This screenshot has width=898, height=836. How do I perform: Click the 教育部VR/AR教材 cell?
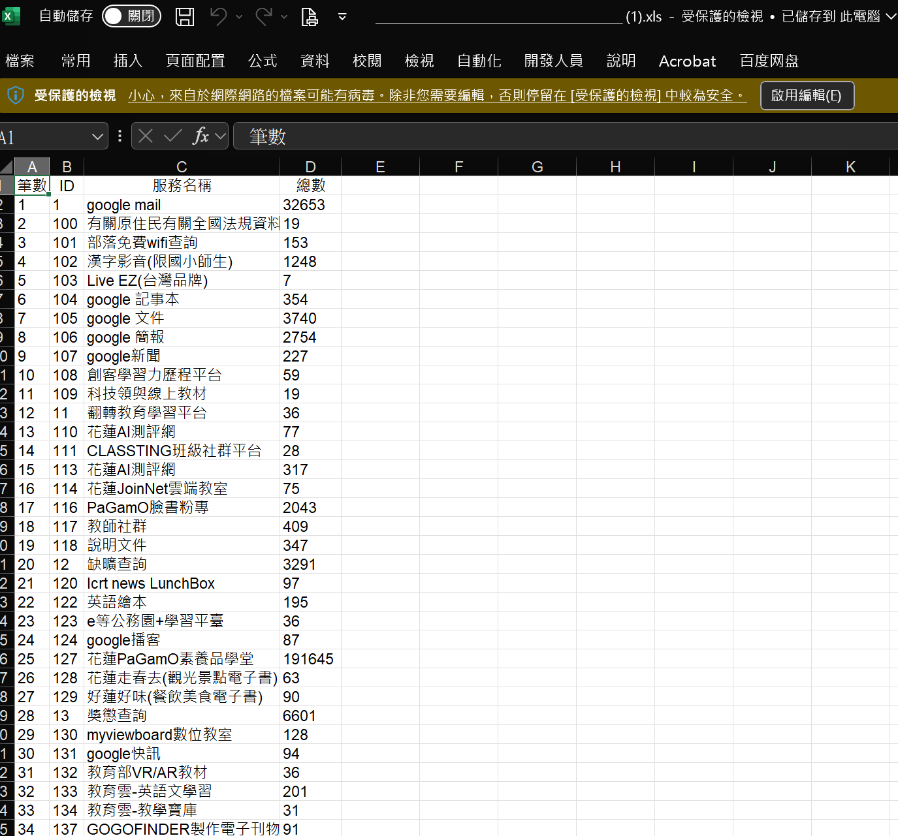pos(182,773)
